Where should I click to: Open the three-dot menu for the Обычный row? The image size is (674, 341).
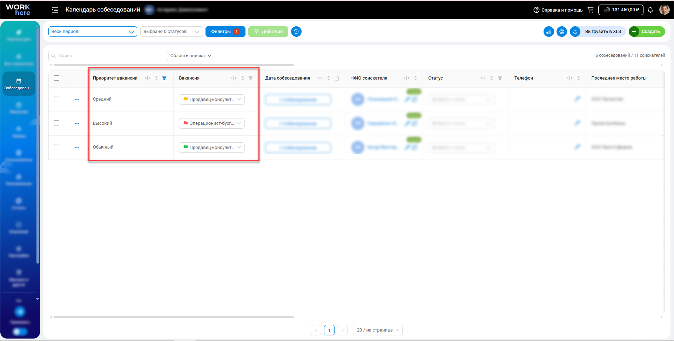point(77,148)
